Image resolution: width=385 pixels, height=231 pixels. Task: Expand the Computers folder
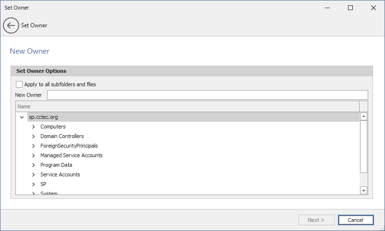click(x=34, y=127)
